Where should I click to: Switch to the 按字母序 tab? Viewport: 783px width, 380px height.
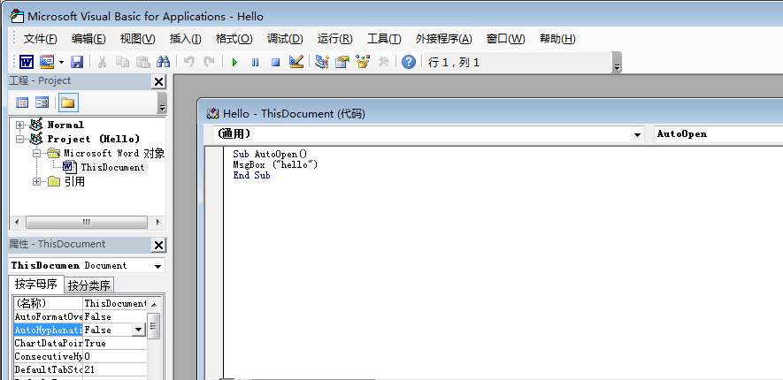coord(36,285)
